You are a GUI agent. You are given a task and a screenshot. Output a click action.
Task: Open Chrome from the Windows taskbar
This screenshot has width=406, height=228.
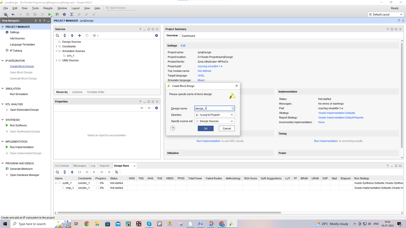[x=87, y=224]
